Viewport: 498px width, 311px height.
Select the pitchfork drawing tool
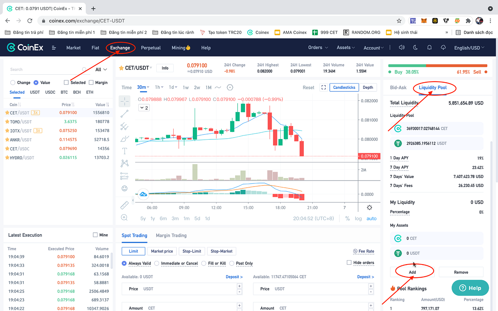click(x=124, y=126)
